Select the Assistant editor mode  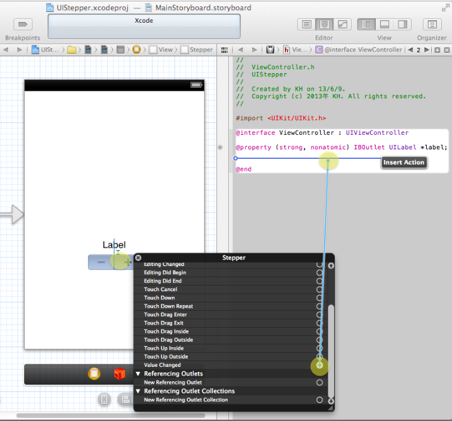point(324,25)
